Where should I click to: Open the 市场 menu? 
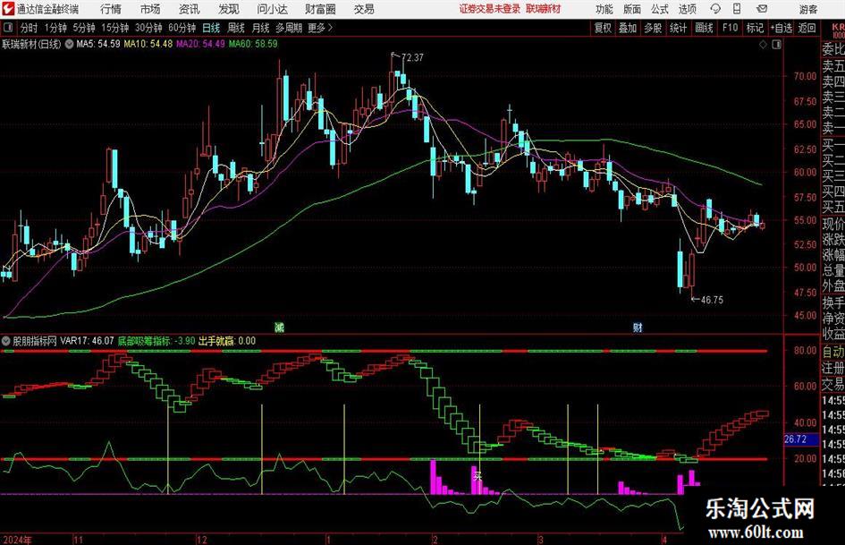(x=150, y=9)
